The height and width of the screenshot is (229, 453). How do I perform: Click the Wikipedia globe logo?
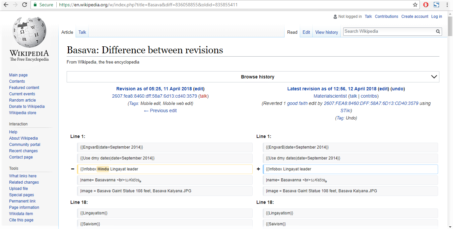29,32
